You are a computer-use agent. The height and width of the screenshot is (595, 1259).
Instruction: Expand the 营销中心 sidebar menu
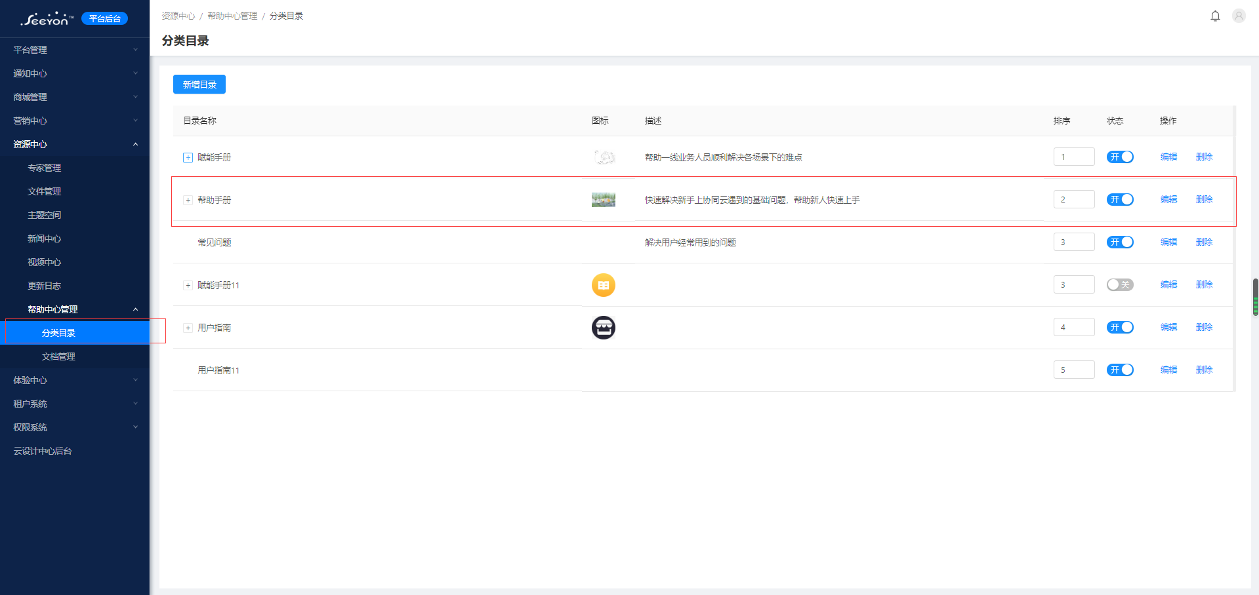75,121
